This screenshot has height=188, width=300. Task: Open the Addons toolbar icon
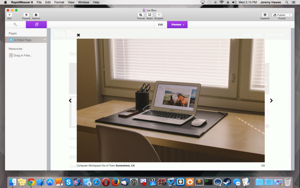(x=36, y=15)
